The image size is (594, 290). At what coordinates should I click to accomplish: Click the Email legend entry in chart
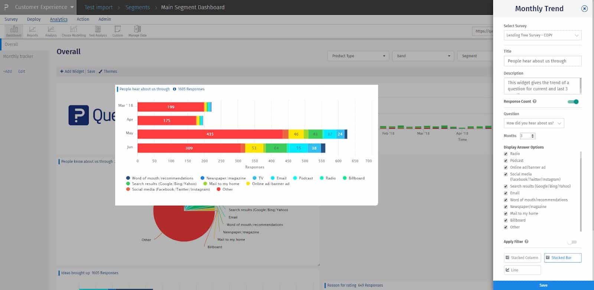278,178
